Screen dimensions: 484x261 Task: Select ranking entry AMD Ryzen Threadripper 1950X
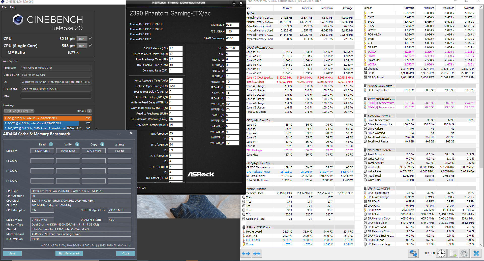[x=47, y=128]
